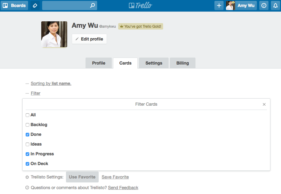
Task: Open the info icon in header
Action: (264, 5)
